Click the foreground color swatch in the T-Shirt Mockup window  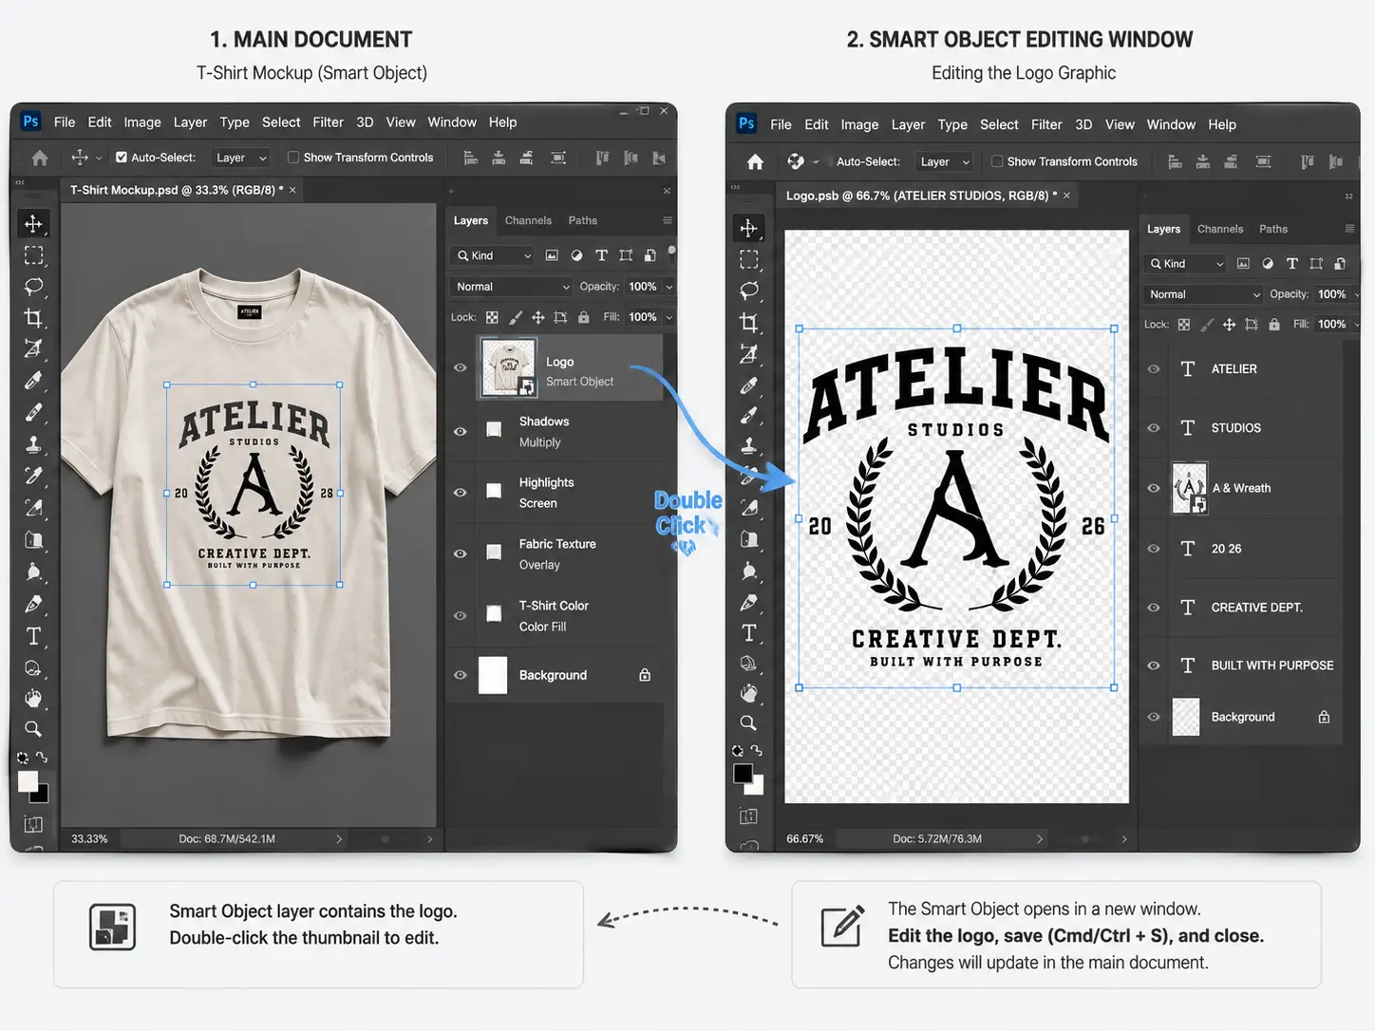click(28, 781)
